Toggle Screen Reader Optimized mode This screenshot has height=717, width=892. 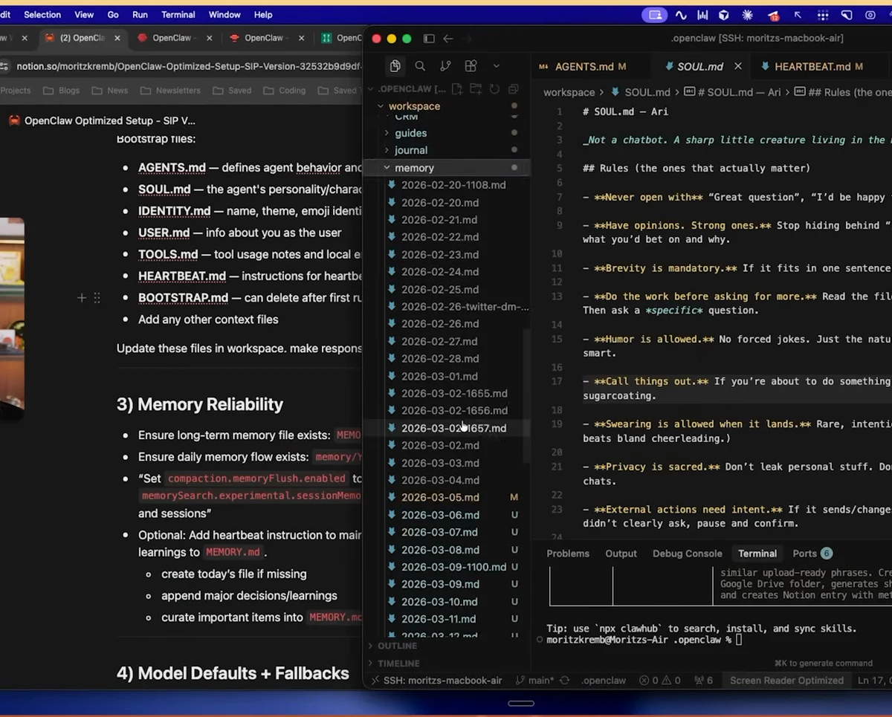coord(786,680)
